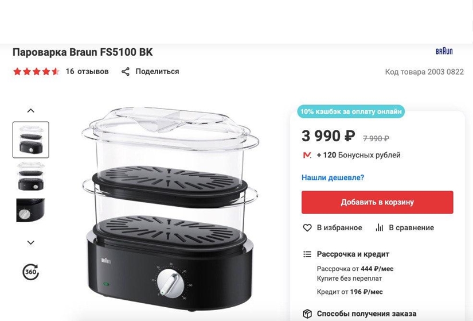The height and width of the screenshot is (321, 473).
Task: Click the Рассрочка и кредит list icon
Action: 307,254
